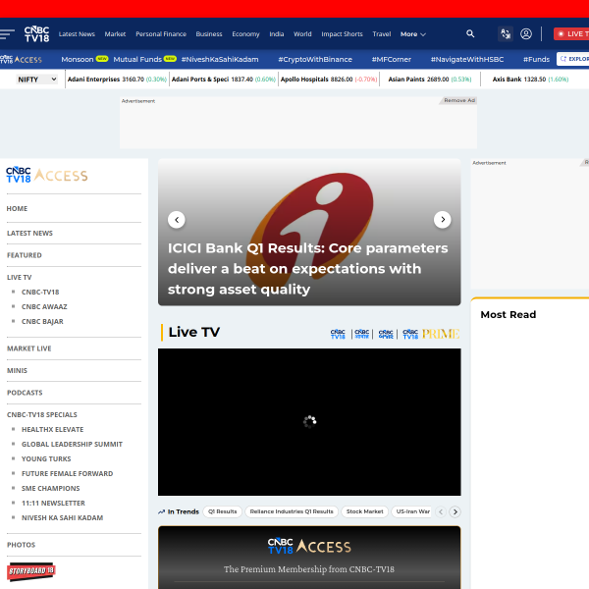Open 11:11 NEWSLETTER link
Viewport: 589px width, 589px height.
pyautogui.click(x=53, y=503)
